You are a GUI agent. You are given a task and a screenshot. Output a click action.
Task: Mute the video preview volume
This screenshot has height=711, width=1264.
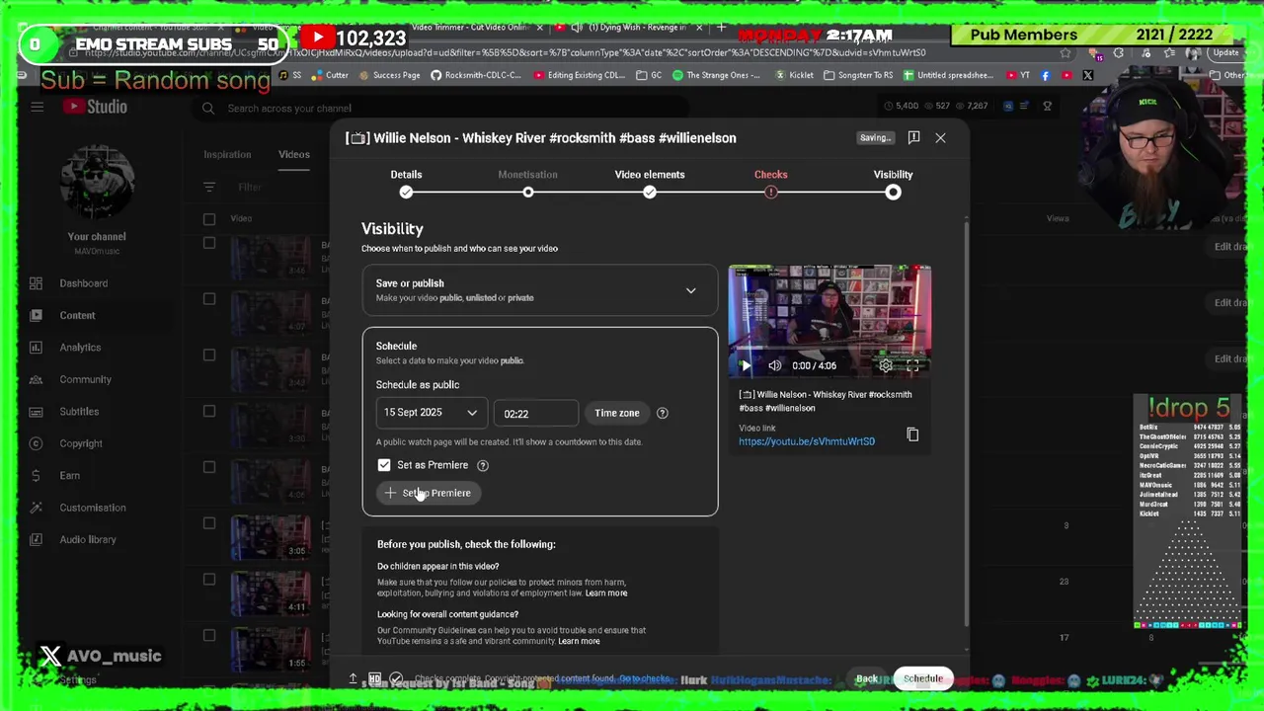coord(775,366)
